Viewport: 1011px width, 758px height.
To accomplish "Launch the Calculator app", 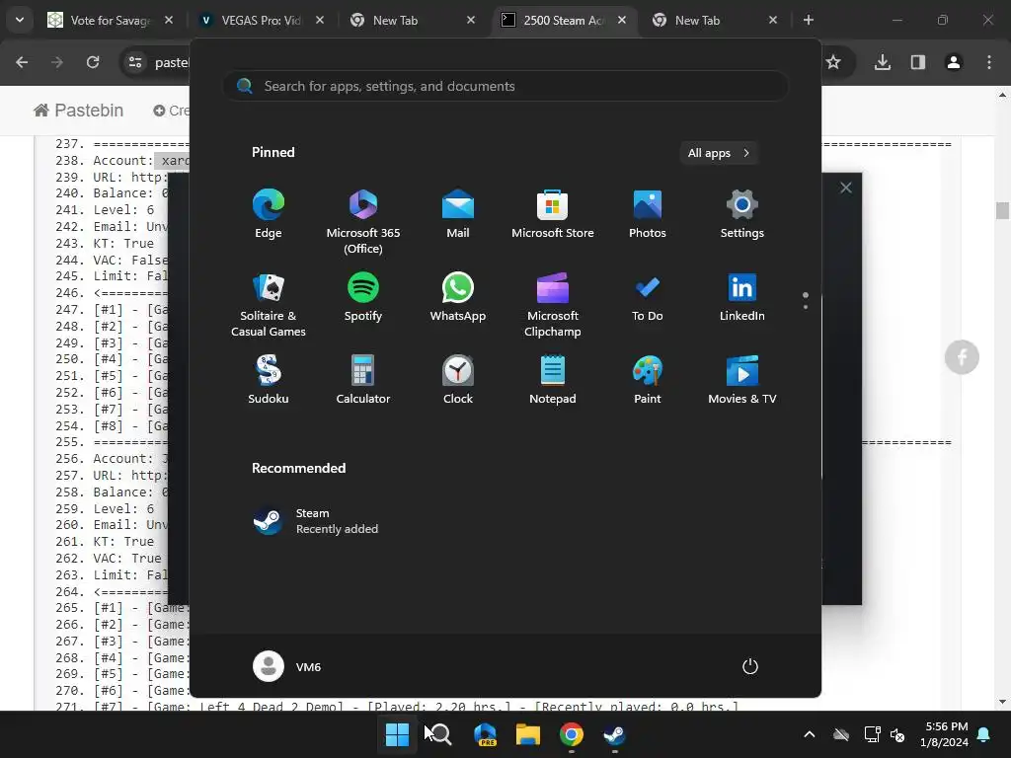I will pyautogui.click(x=363, y=380).
